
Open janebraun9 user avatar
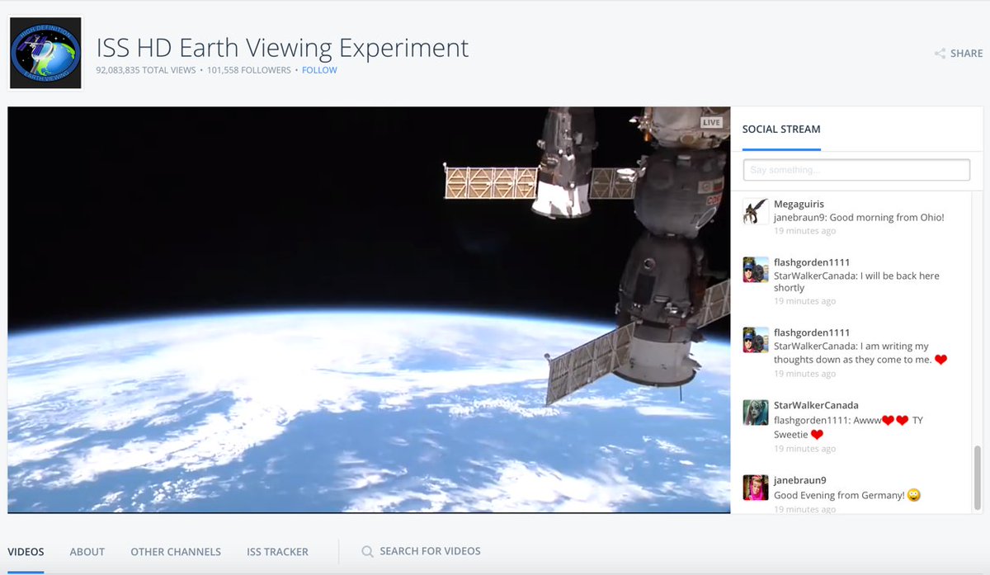756,488
